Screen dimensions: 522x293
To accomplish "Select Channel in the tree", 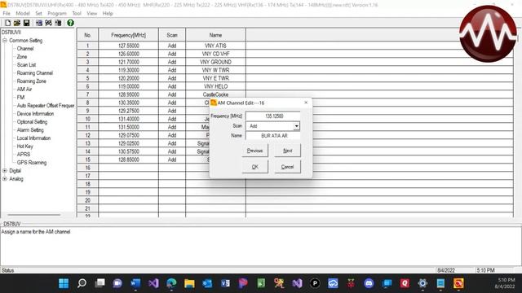I will (25, 49).
